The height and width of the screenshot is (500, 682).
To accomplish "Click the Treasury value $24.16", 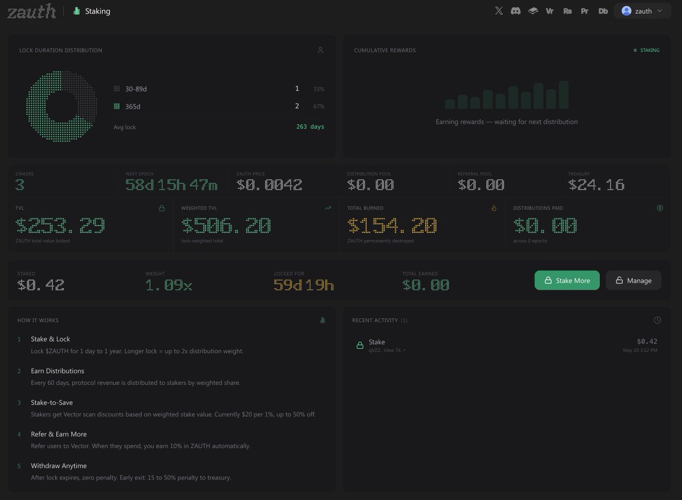I will tap(596, 185).
